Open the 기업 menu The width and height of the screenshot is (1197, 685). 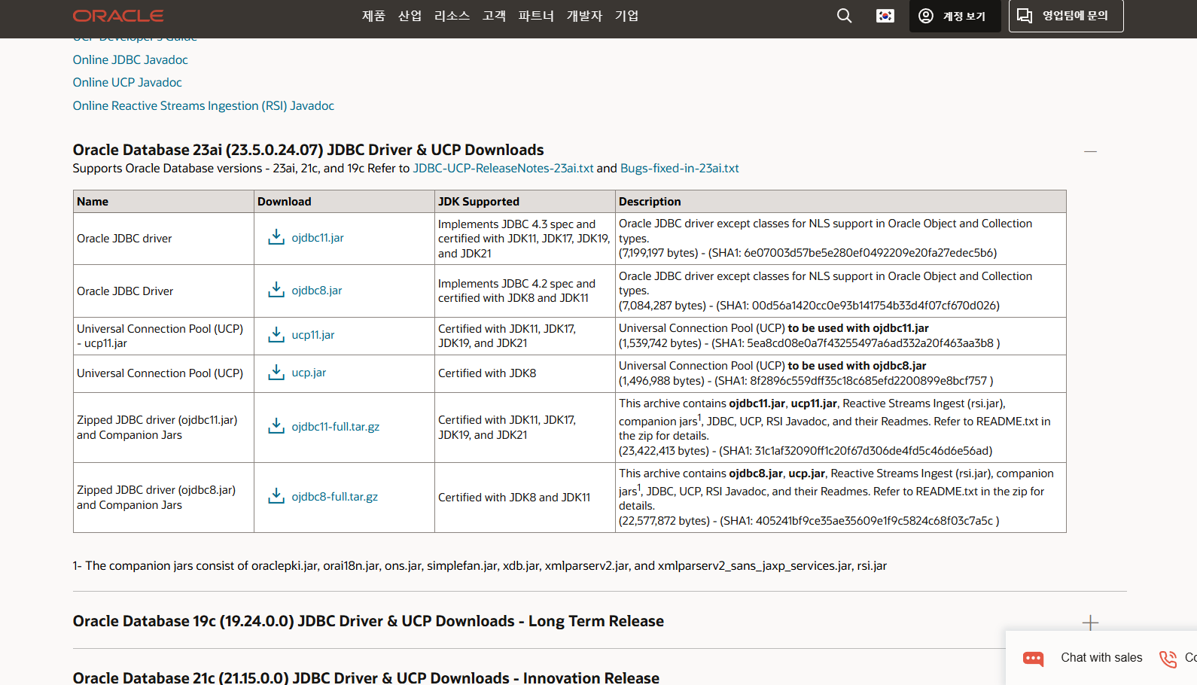point(626,16)
